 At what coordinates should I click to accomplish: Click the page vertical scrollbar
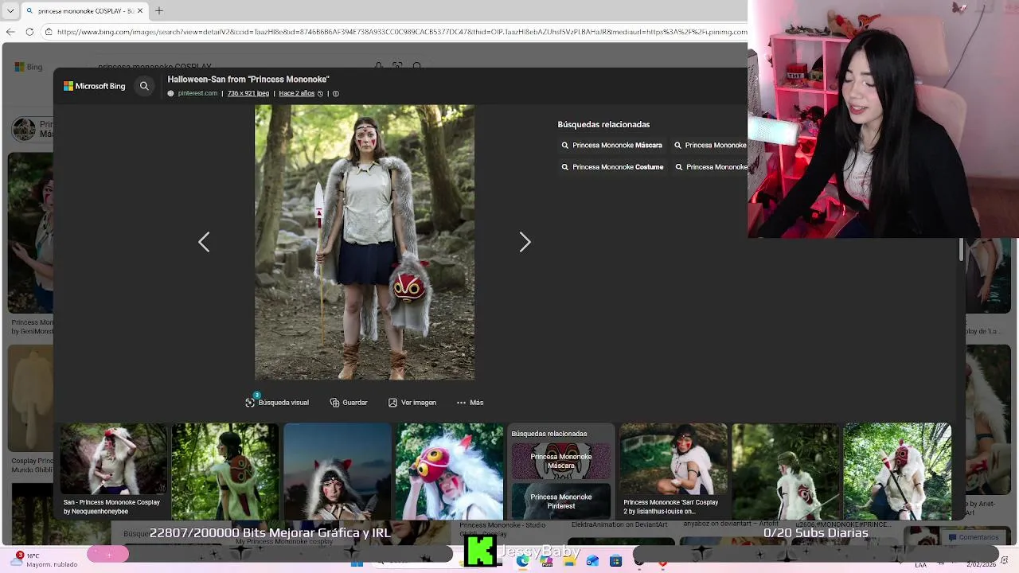tap(961, 249)
